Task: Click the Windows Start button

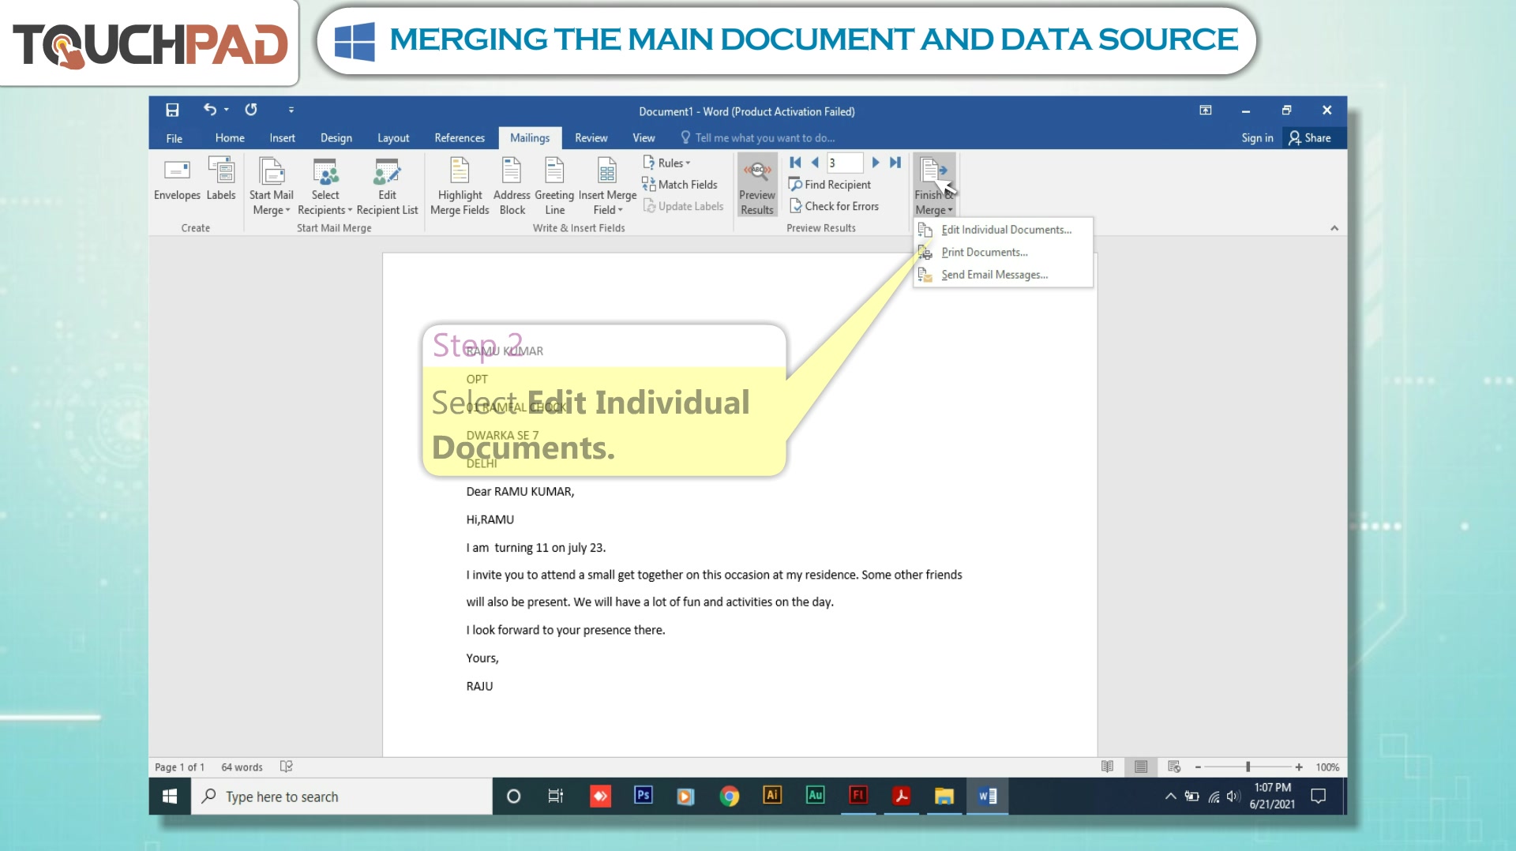Action: (x=170, y=797)
